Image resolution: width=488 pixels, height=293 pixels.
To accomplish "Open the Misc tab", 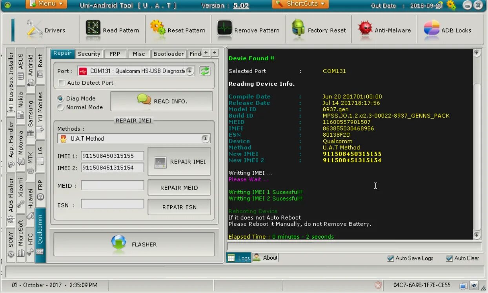I will click(139, 54).
